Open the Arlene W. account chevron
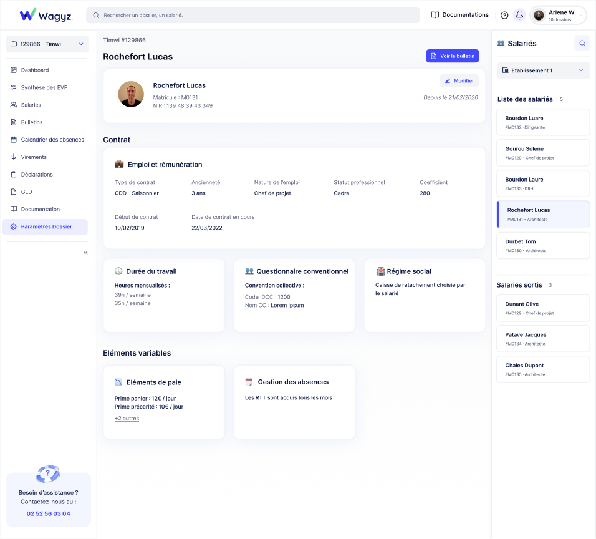Viewport: 596px width, 539px height. click(x=581, y=15)
